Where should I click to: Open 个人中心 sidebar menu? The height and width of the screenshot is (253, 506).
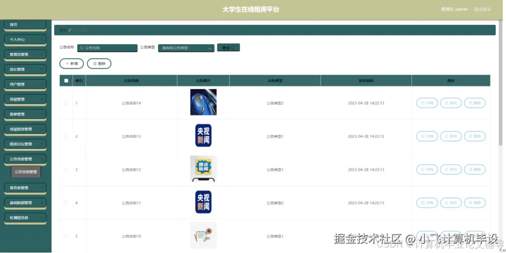pyautogui.click(x=25, y=40)
